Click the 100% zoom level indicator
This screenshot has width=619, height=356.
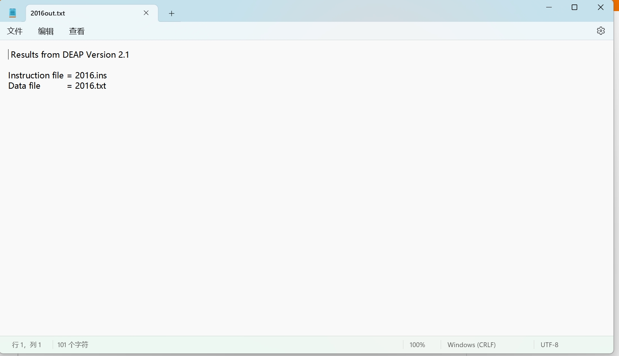pyautogui.click(x=417, y=345)
